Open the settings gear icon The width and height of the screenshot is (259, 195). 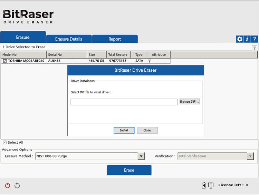click(x=240, y=39)
